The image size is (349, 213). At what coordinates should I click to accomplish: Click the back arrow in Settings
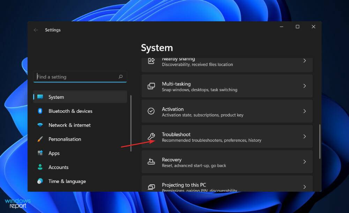pyautogui.click(x=36, y=30)
